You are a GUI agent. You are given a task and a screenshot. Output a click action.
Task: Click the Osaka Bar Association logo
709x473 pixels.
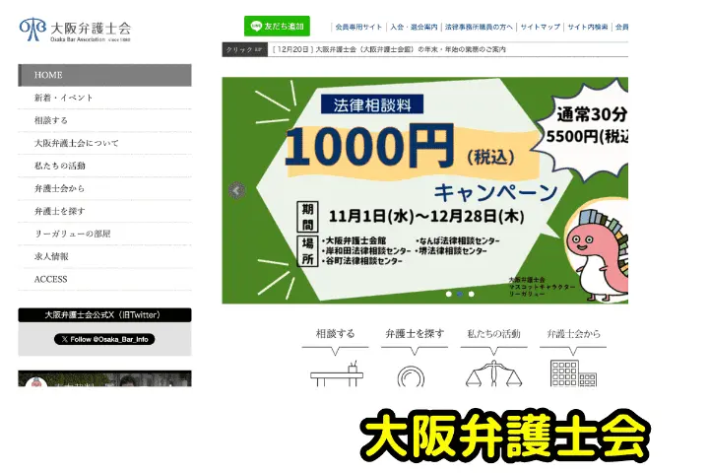pyautogui.click(x=75, y=30)
